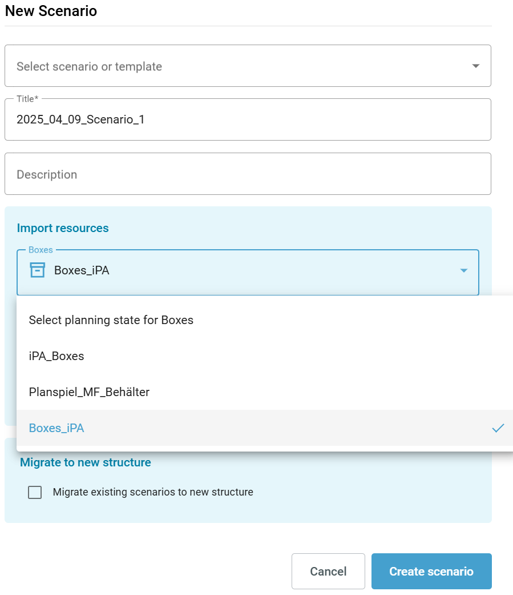Click the Import resources heading
The width and height of the screenshot is (513, 595).
point(63,228)
